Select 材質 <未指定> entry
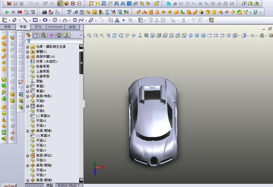The width and height of the screenshot is (273, 187). click(47, 62)
